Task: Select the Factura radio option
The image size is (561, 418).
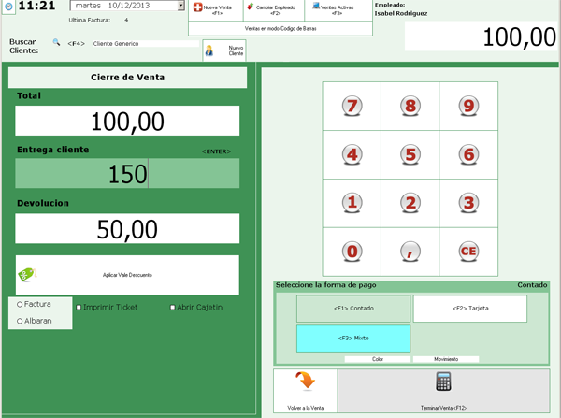Action: pyautogui.click(x=20, y=304)
